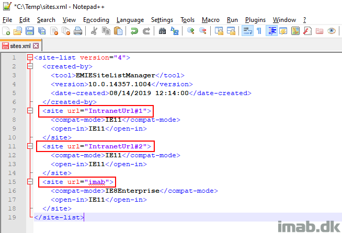Click the "imab" url value
Image resolution: width=342 pixels, height=233 pixels.
click(97, 182)
